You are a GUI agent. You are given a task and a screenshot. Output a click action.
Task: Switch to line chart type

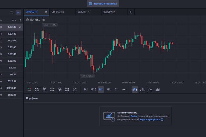pos(150,90)
